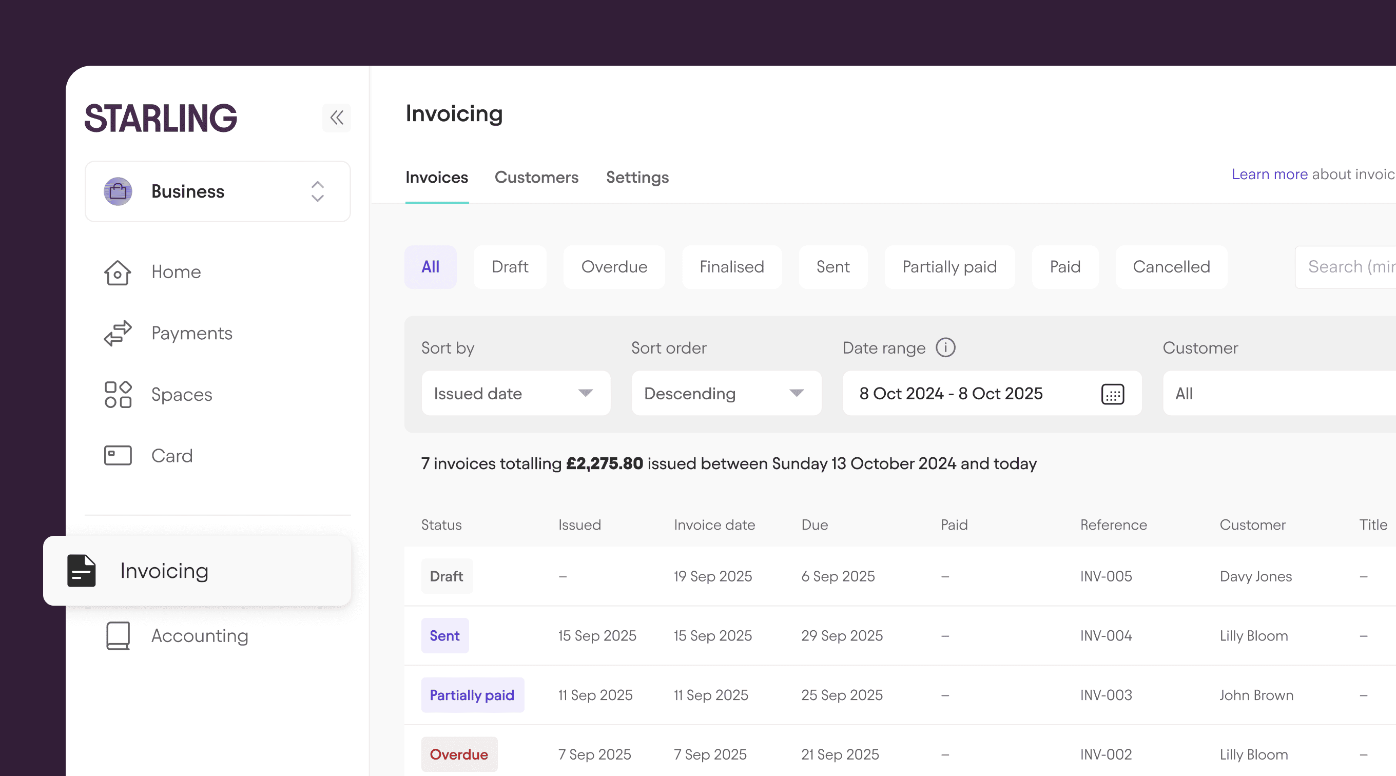The width and height of the screenshot is (1396, 776).
Task: Change sort order from Descending
Action: click(726, 394)
